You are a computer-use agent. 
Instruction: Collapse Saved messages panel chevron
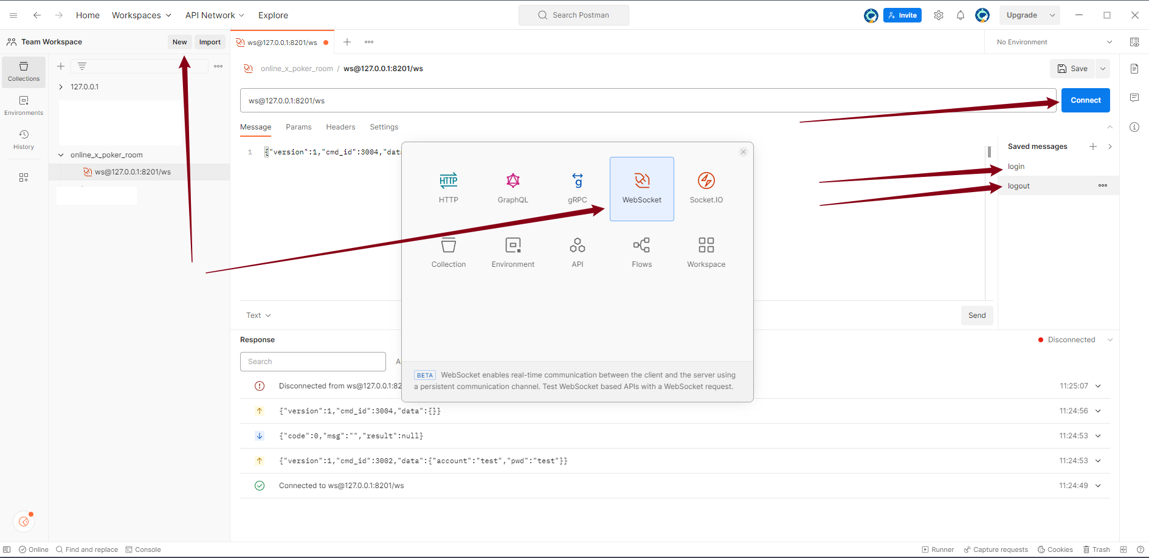pyautogui.click(x=1110, y=146)
